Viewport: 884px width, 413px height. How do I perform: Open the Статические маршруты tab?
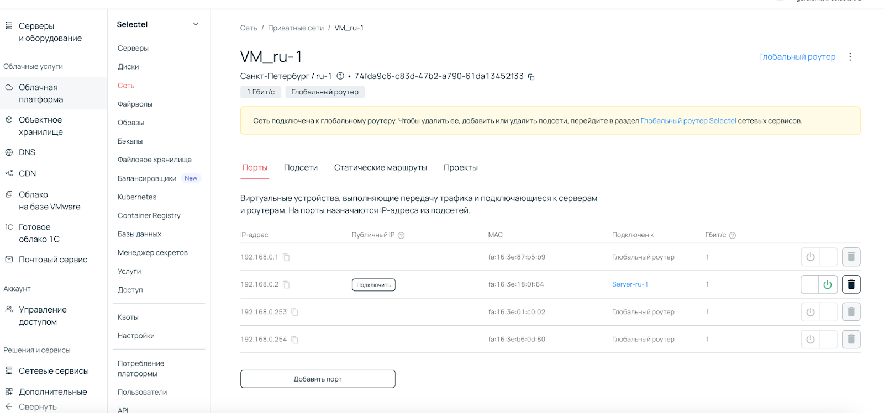tap(381, 167)
